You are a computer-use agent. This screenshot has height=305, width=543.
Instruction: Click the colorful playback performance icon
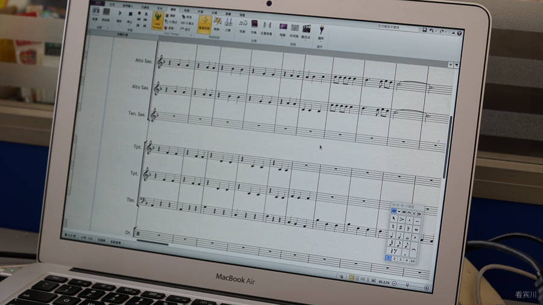tap(217, 21)
